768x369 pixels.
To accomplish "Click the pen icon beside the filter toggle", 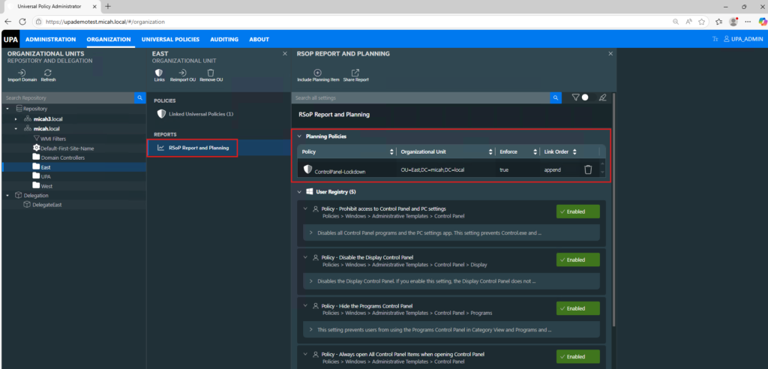I will (601, 97).
